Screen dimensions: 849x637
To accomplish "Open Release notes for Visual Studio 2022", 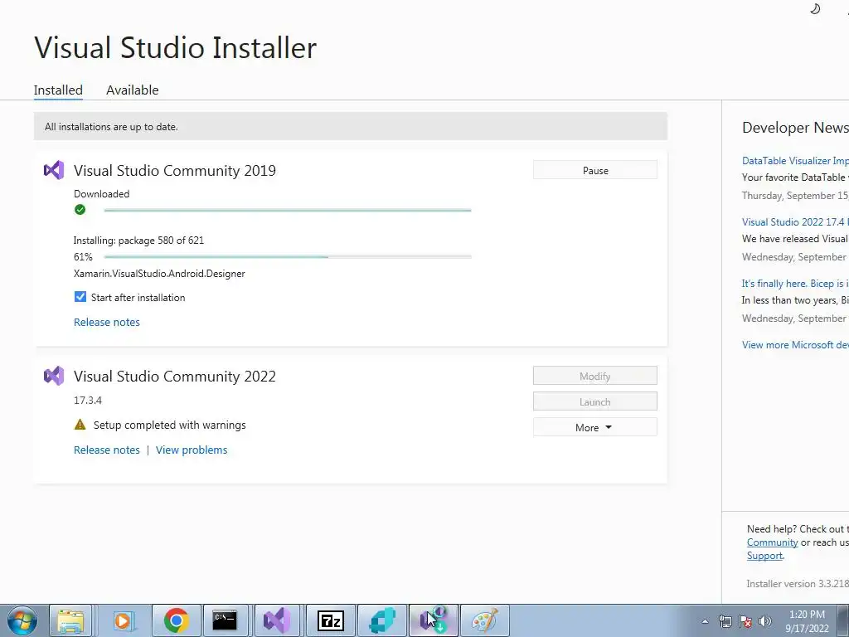I will point(107,450).
